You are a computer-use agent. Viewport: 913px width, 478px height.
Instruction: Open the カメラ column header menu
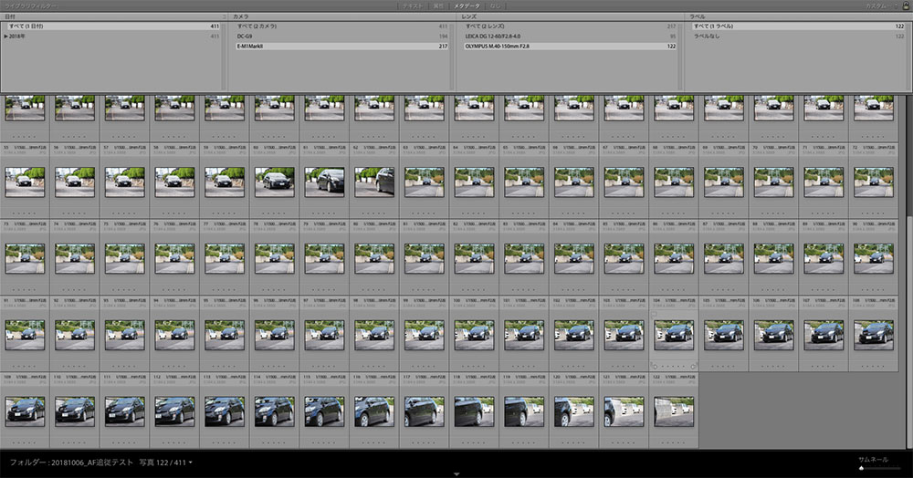pyautogui.click(x=242, y=16)
